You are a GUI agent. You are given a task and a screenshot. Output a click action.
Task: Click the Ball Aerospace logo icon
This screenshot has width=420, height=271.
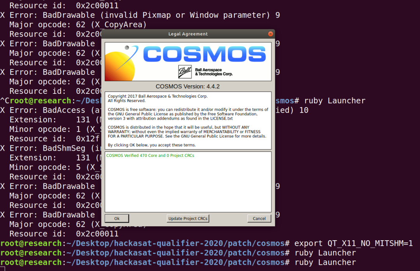pos(185,72)
